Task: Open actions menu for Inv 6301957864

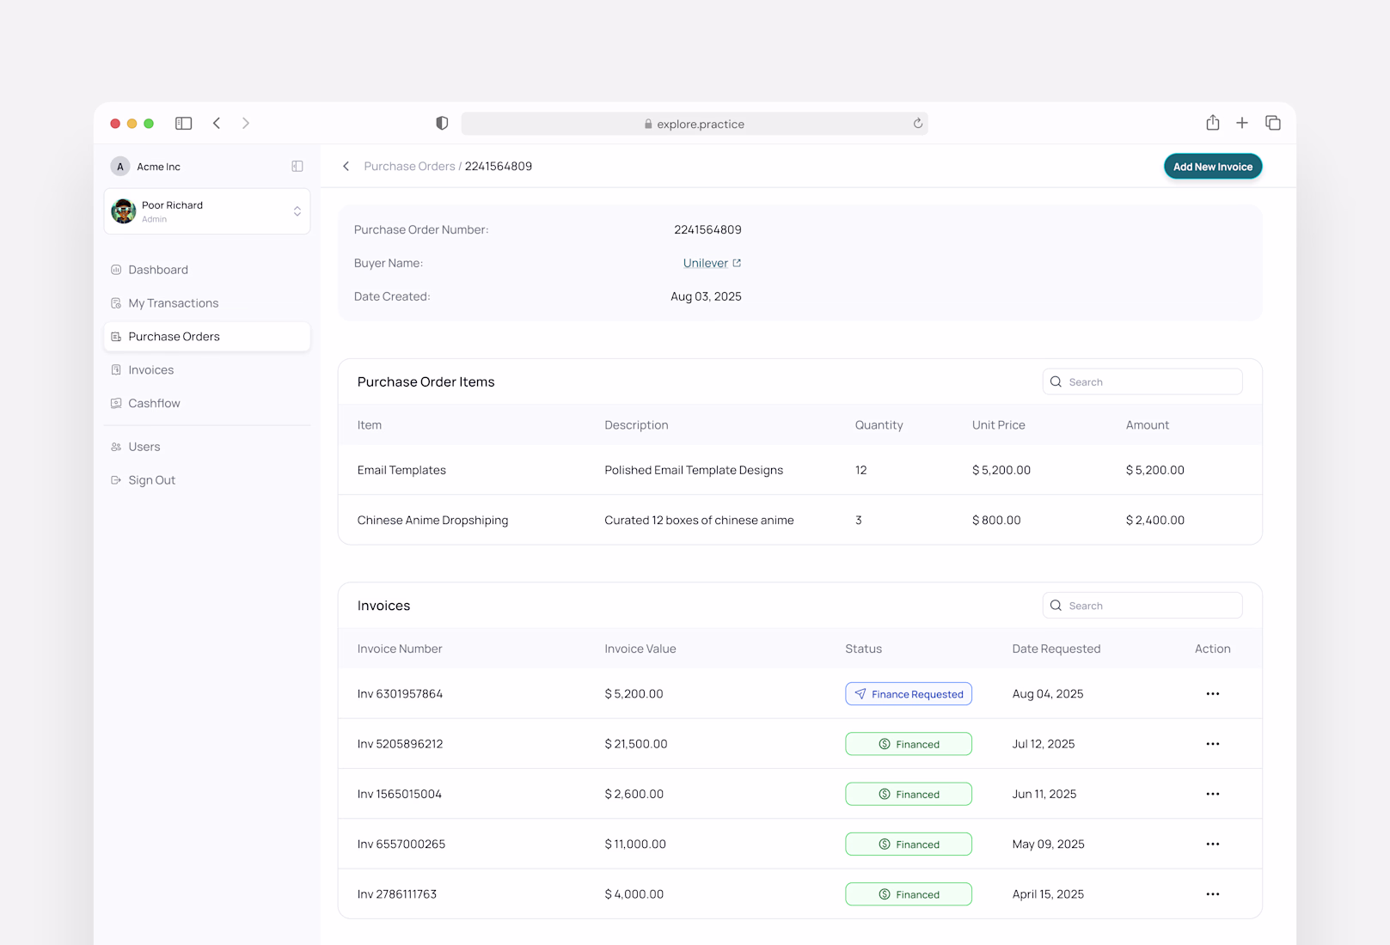Action: [x=1212, y=694]
